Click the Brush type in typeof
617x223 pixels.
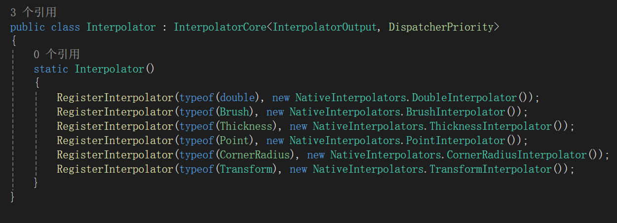[234, 112]
